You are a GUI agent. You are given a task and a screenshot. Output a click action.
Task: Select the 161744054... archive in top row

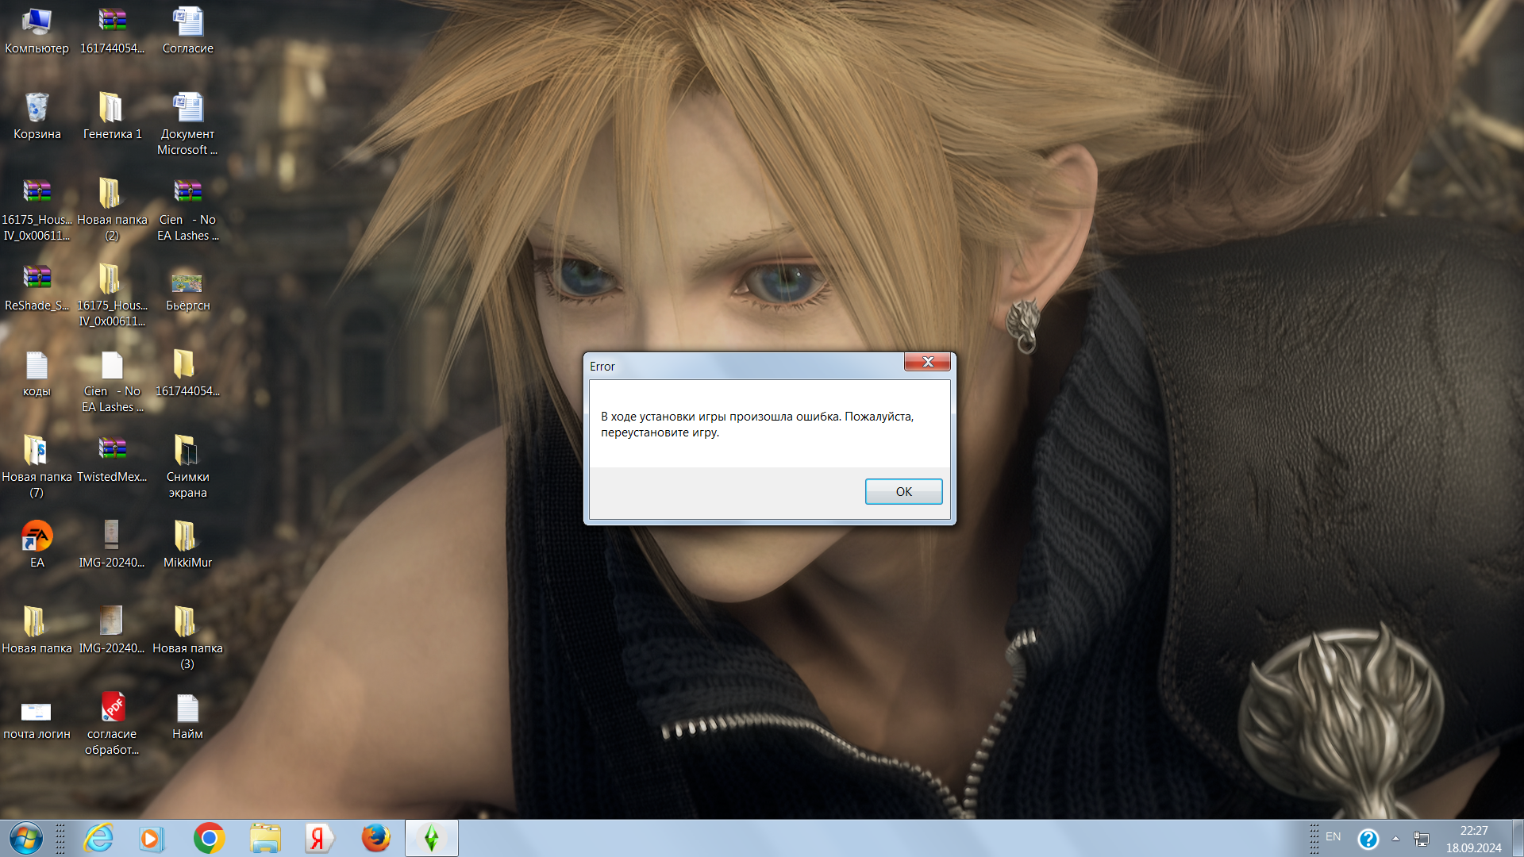pos(112,32)
